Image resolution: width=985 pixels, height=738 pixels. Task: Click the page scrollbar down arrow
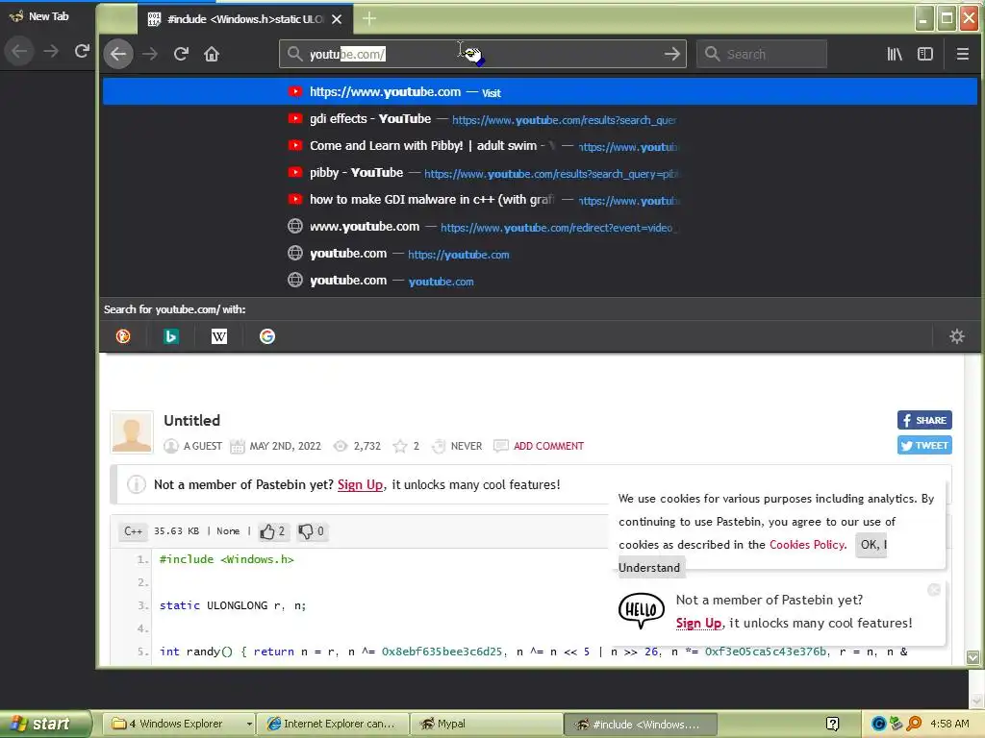(x=972, y=657)
